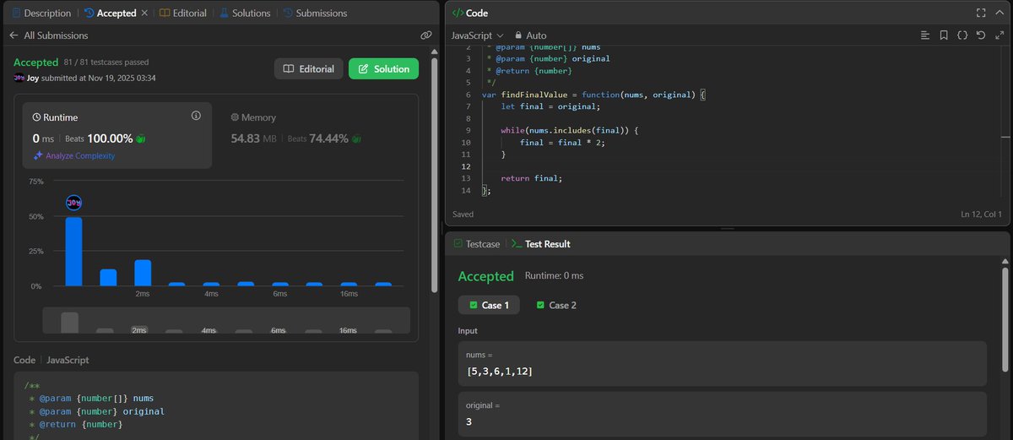Screen dimensions: 1013x440
Task: Click the bookmark icon in editor toolbar
Action: click(944, 35)
